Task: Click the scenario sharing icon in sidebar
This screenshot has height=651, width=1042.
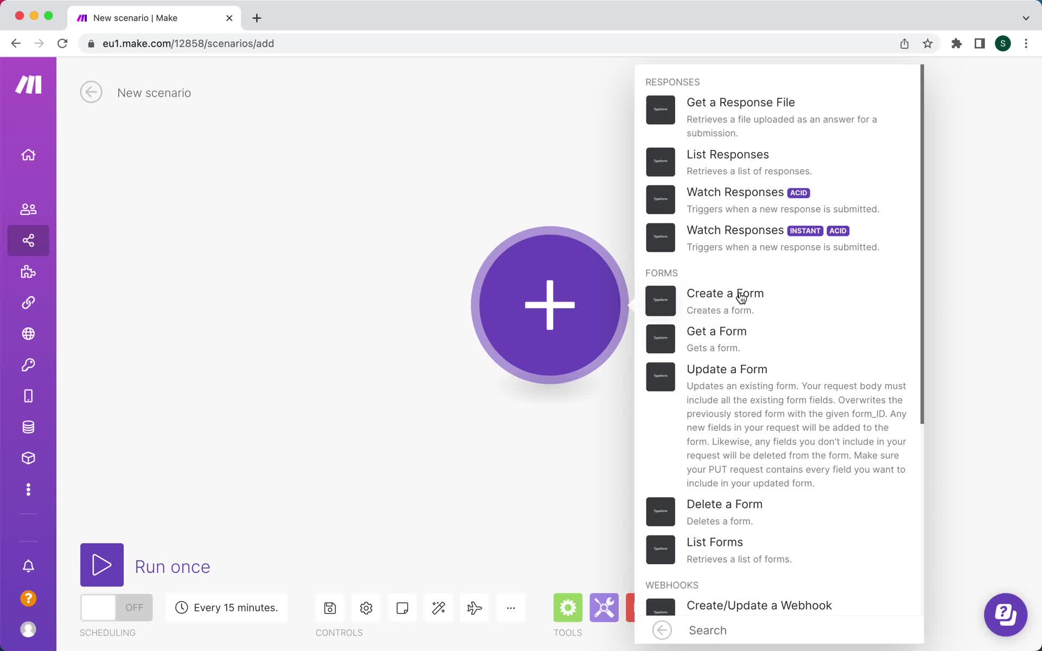Action: pos(29,240)
